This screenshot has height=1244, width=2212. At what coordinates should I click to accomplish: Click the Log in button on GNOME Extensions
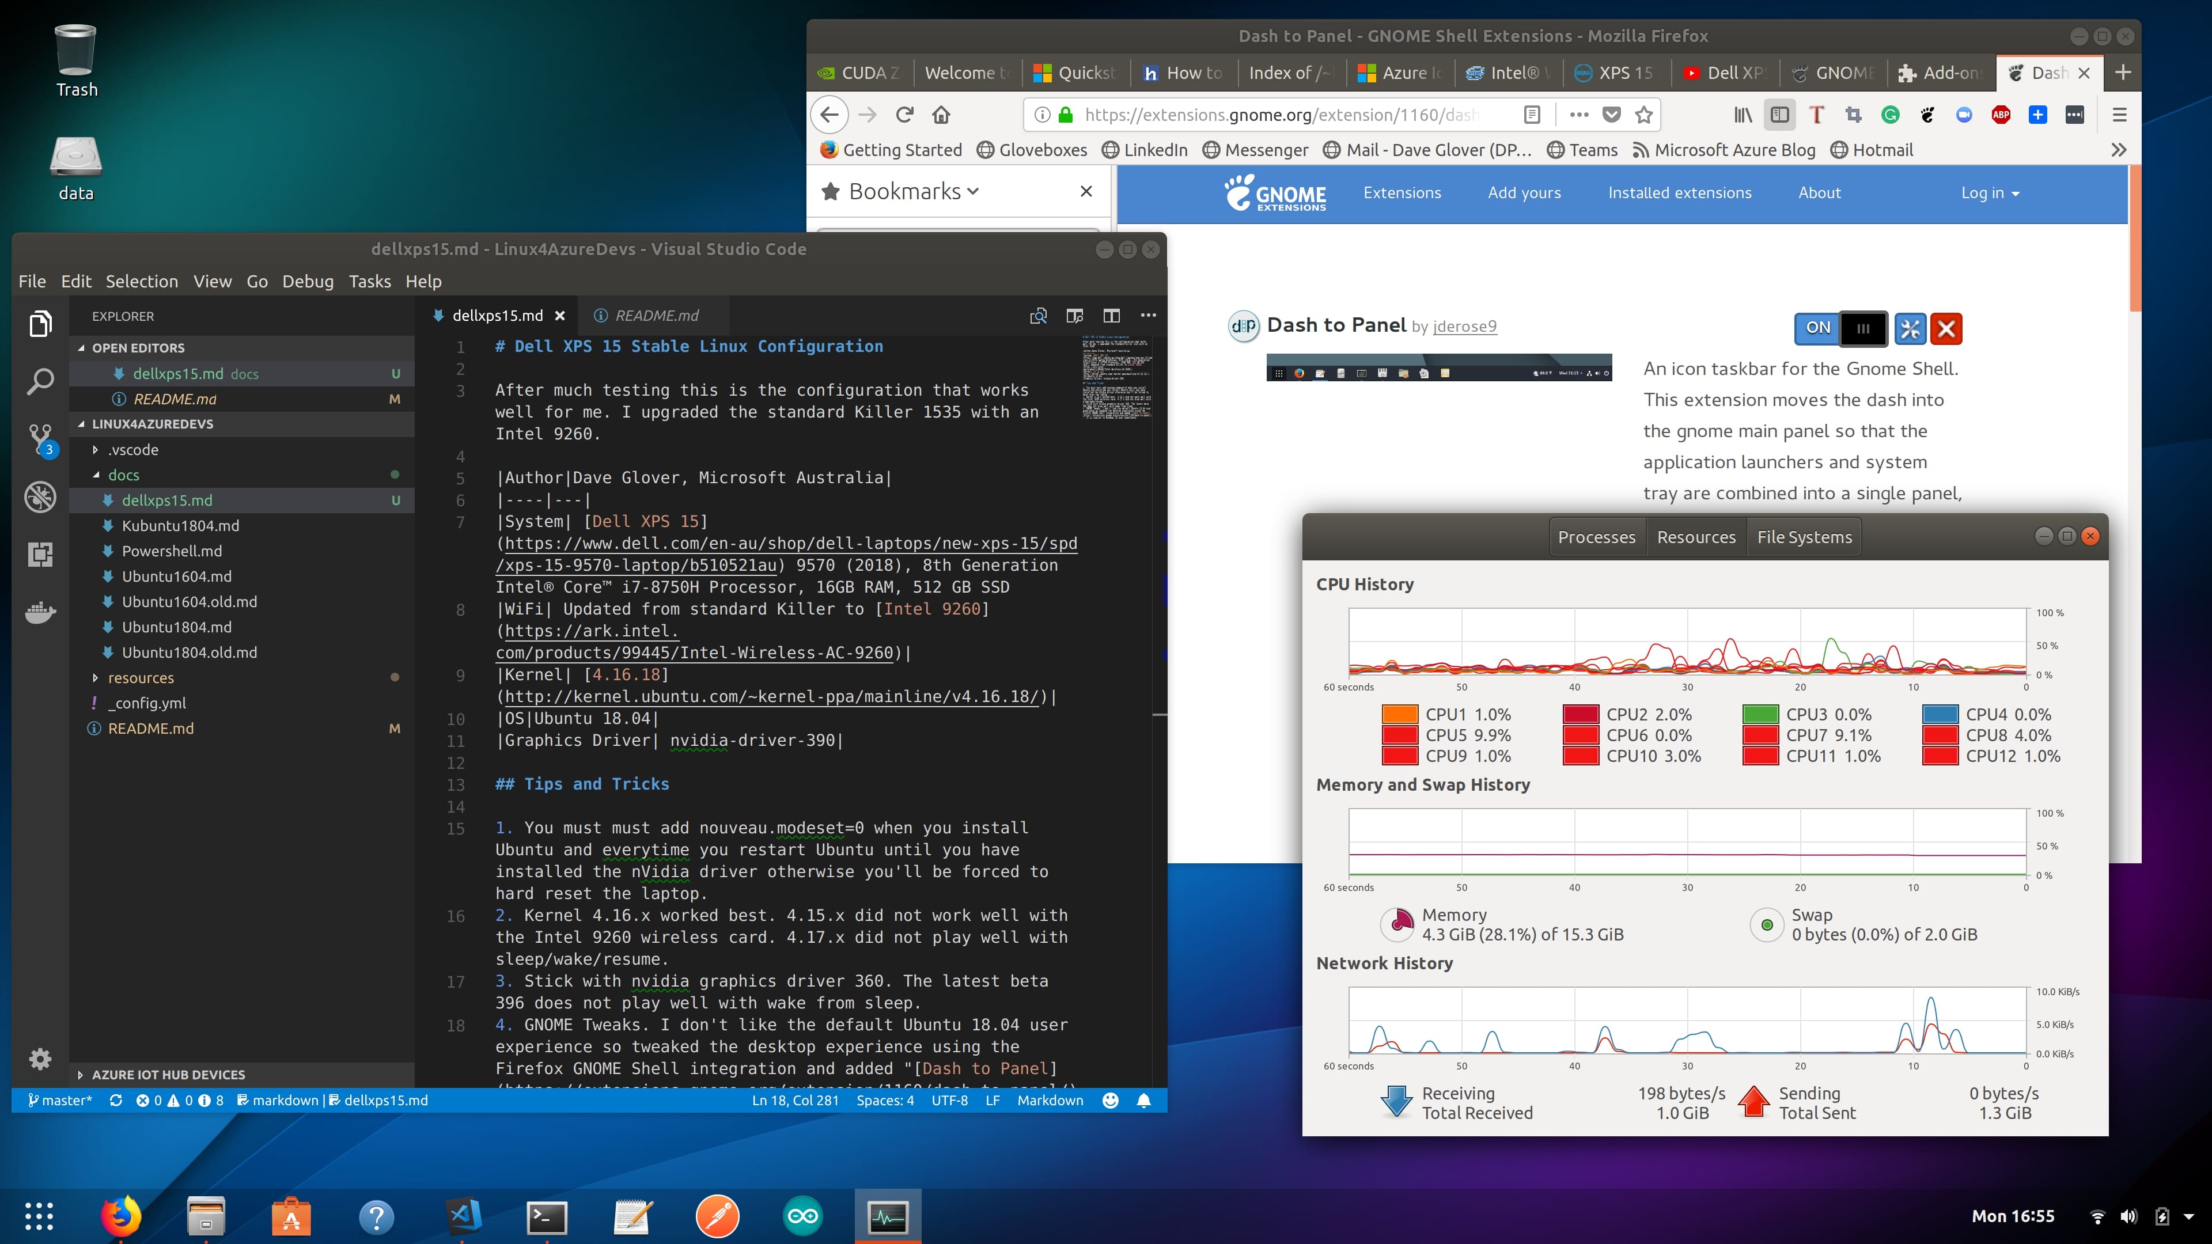click(x=1990, y=193)
